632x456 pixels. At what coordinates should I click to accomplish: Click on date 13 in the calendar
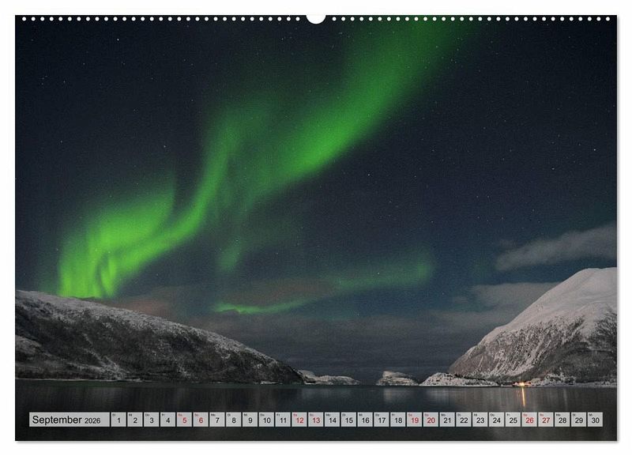[316, 420]
